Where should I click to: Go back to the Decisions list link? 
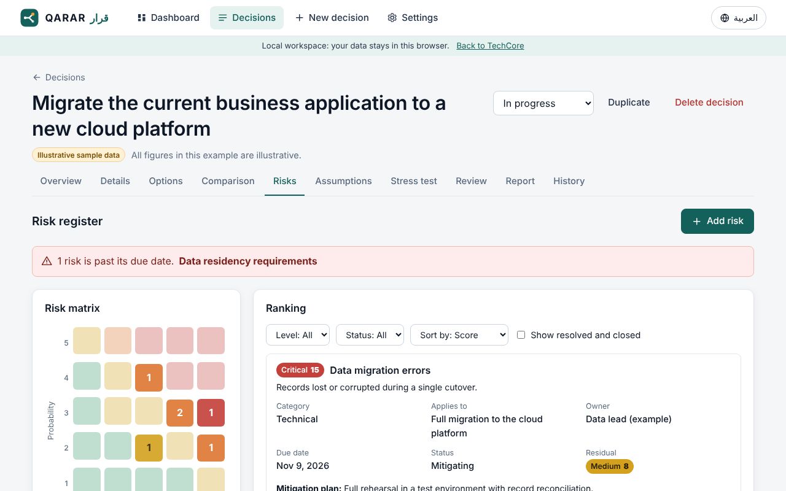pos(59,77)
